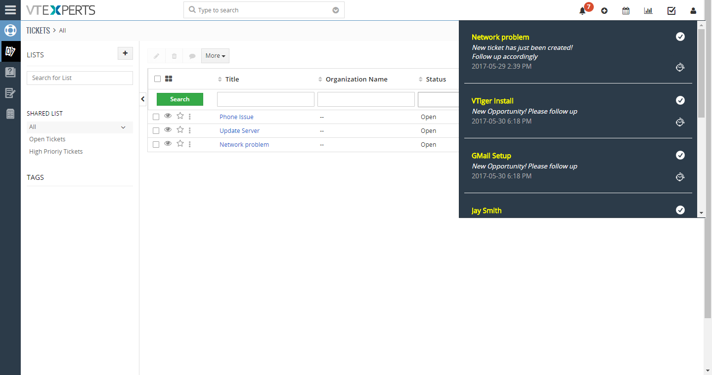Expand the All list chevron
Screen dimensions: 712x375
tap(123, 127)
